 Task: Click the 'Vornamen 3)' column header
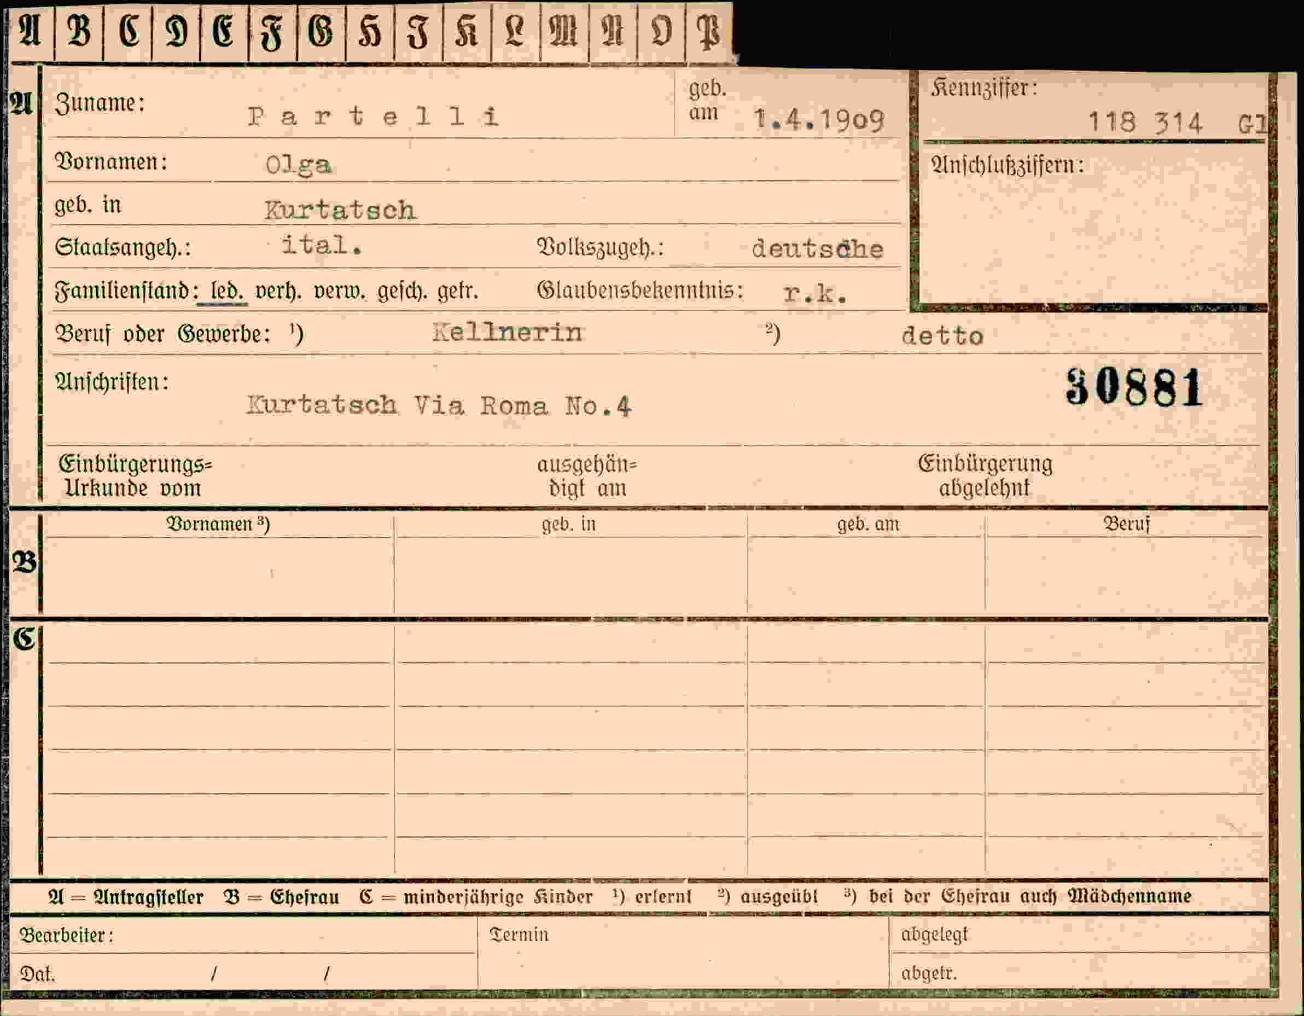pyautogui.click(x=218, y=524)
